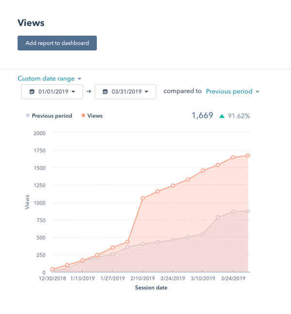The width and height of the screenshot is (291, 314).
Task: Click the last gray Previous period data point
Action: pos(248,211)
